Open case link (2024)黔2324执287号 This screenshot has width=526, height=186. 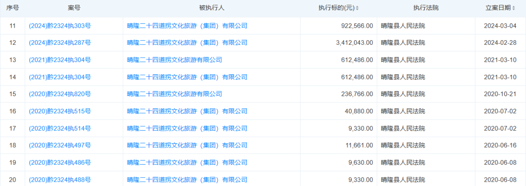tap(60, 43)
